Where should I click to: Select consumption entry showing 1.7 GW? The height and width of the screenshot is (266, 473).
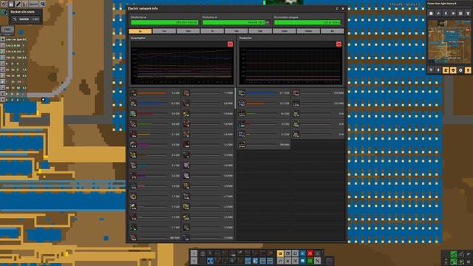[x=155, y=197]
